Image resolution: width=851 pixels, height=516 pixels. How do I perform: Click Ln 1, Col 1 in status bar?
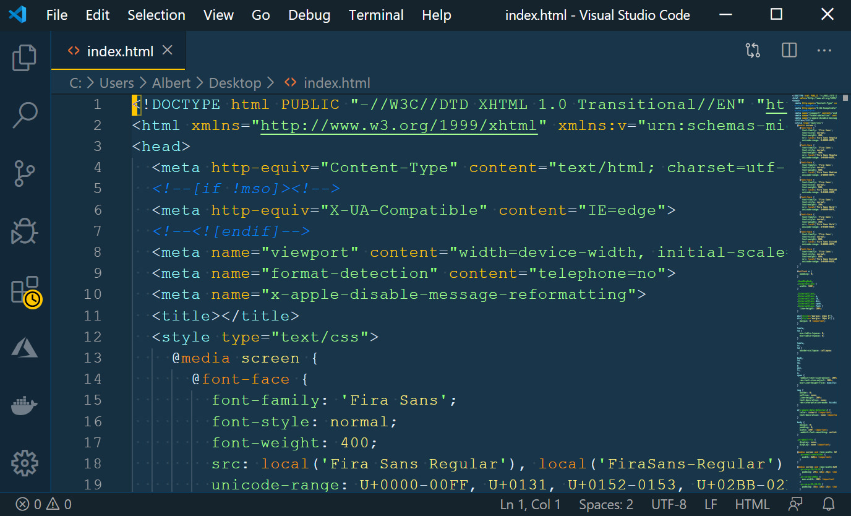[x=531, y=504]
